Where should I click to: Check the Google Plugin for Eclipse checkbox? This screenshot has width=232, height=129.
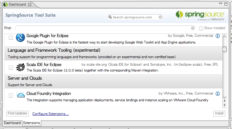coord(11,38)
